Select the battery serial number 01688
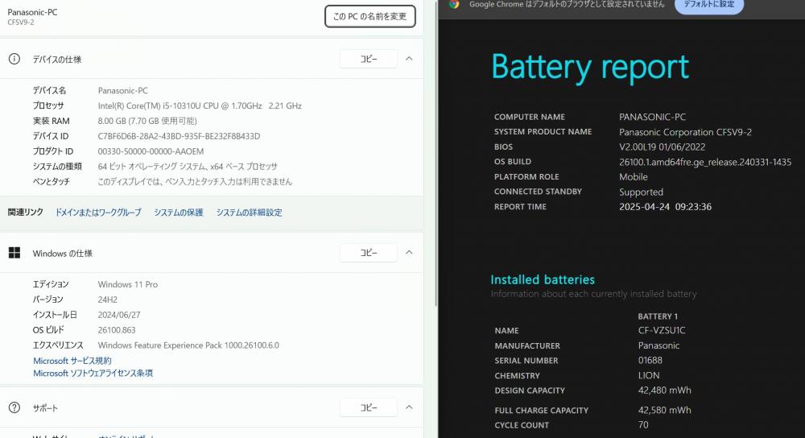Viewport: 805px width, 438px height. coord(650,361)
